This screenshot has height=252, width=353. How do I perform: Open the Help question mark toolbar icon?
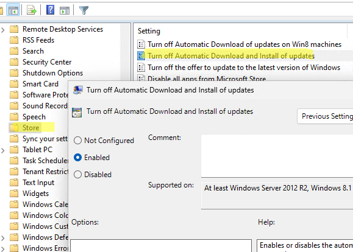tap(50, 10)
